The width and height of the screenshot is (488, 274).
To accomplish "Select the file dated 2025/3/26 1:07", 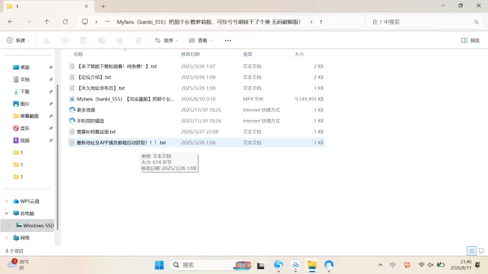I will (196, 66).
